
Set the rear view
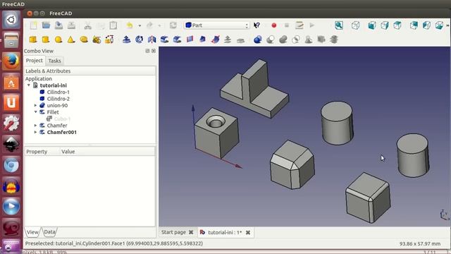[414, 25]
